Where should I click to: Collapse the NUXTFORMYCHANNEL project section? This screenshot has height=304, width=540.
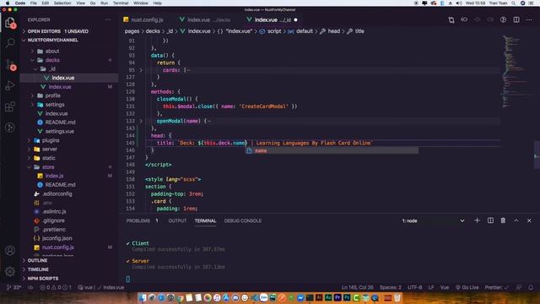pos(52,40)
